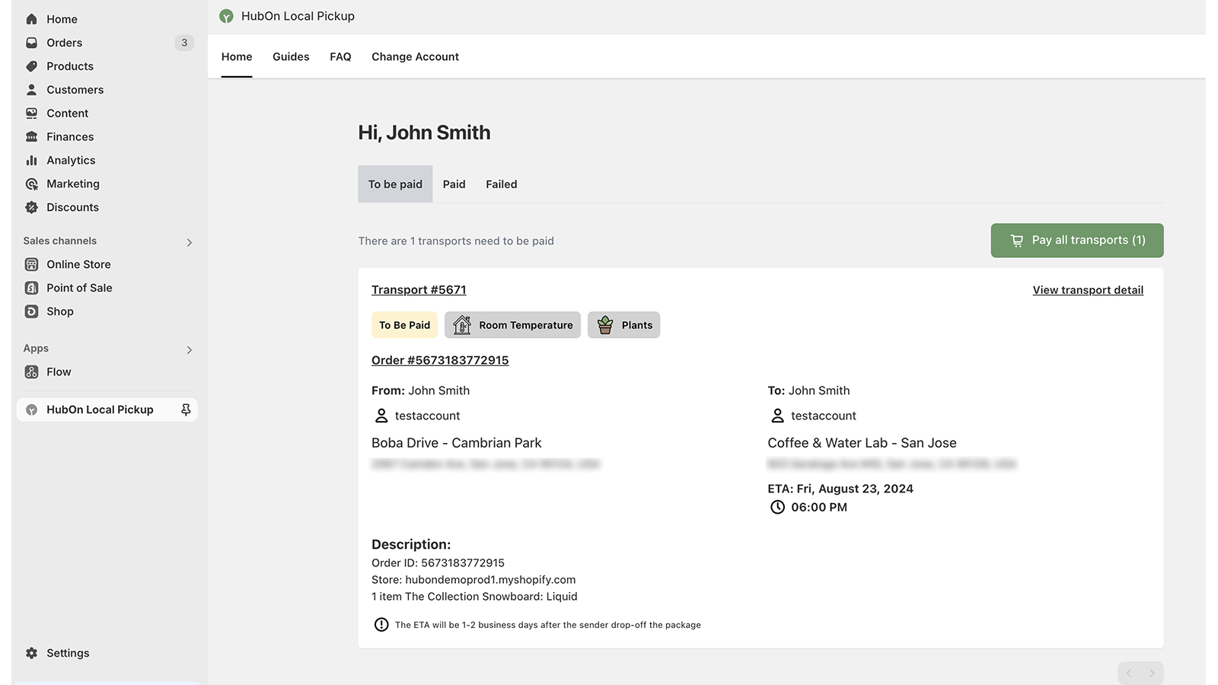Unpin HubOn Local Pickup with the pin icon
1218x685 pixels.
pyautogui.click(x=186, y=409)
